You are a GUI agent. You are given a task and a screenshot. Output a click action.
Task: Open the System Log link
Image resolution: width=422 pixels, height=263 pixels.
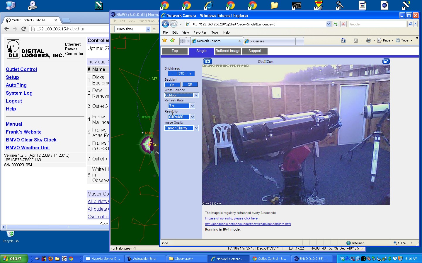pyautogui.click(x=19, y=93)
